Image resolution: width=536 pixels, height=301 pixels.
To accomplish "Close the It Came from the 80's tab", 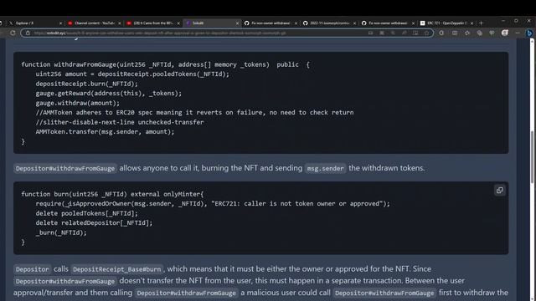I will pyautogui.click(x=178, y=23).
